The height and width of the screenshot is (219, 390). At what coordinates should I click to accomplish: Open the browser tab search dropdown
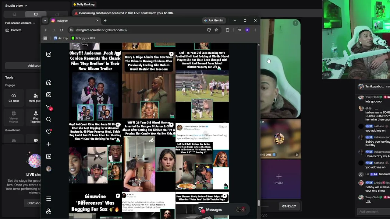(45, 20)
